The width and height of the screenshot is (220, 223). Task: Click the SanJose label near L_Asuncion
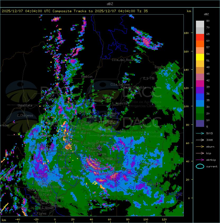tap(108, 97)
